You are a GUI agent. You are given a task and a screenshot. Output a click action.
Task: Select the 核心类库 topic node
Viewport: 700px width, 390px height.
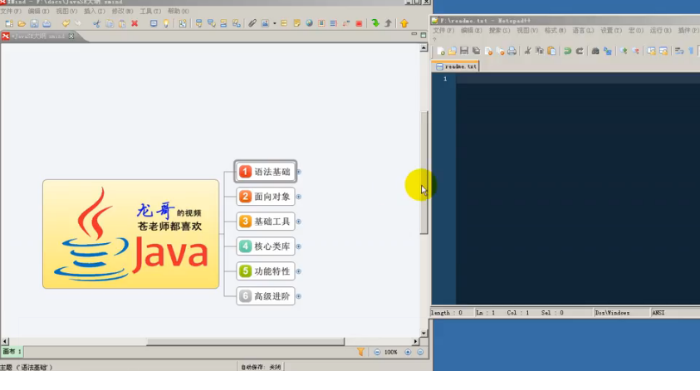pos(266,246)
